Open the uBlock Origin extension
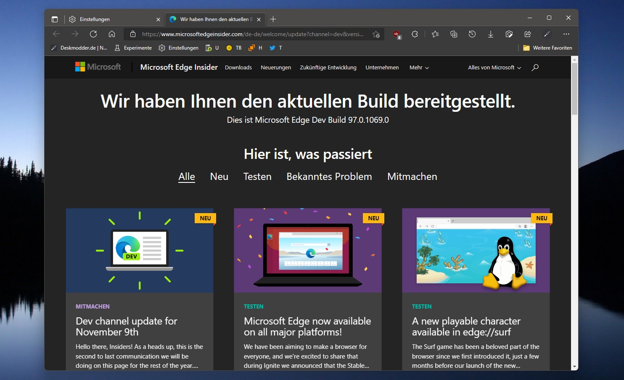 397,34
